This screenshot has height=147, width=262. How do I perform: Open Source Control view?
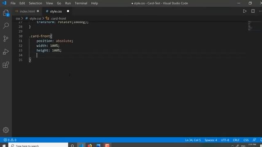tap(6, 39)
